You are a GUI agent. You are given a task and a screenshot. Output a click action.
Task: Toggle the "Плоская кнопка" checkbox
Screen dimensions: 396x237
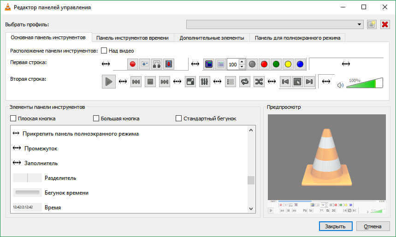click(13, 118)
